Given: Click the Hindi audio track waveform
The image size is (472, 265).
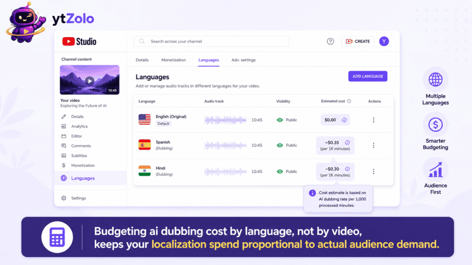Looking at the screenshot, I should (225, 172).
